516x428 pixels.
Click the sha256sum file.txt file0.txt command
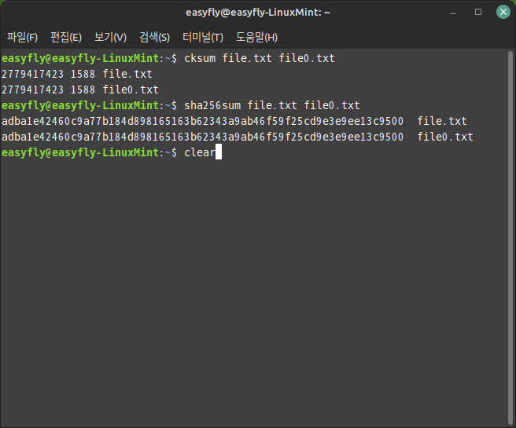(272, 105)
